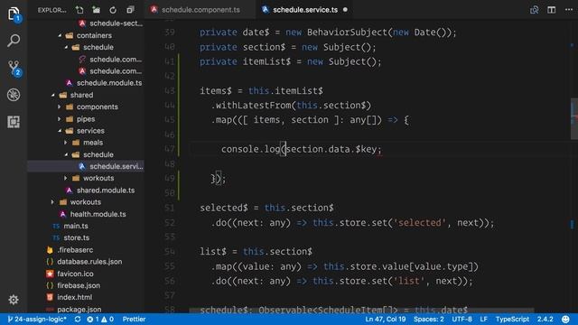Image resolution: width=578 pixels, height=325 pixels.
Task: Refresh the Explorer tree
Action: pos(113,10)
